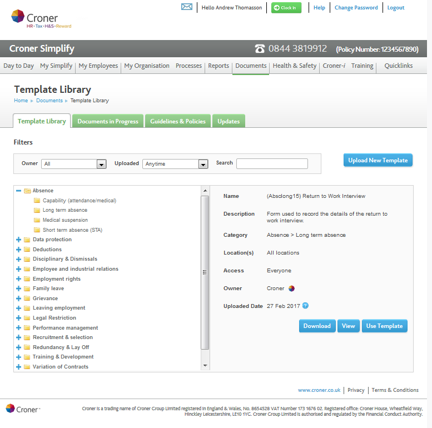Open the www.croner.co.uk link
The height and width of the screenshot is (428, 432).
coord(319,390)
